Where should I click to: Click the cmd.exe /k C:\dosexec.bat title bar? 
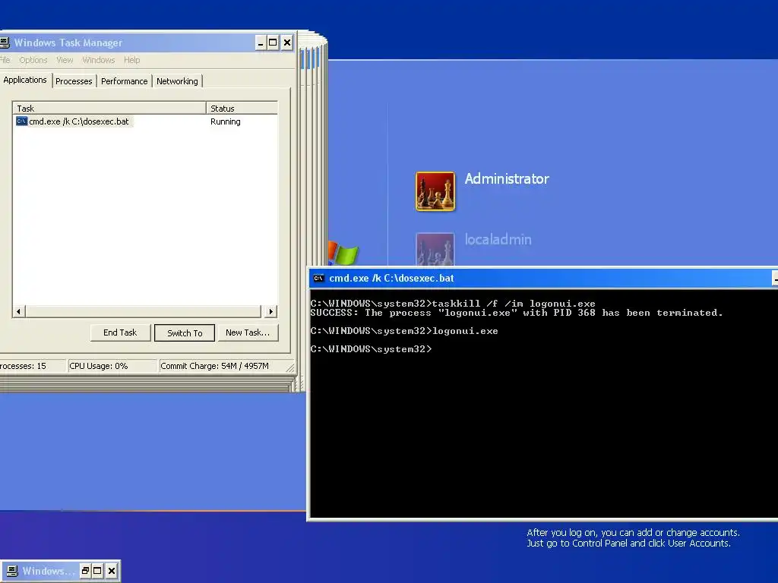(542, 278)
